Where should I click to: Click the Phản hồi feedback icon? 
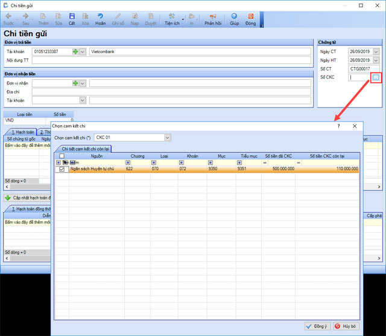(213, 19)
